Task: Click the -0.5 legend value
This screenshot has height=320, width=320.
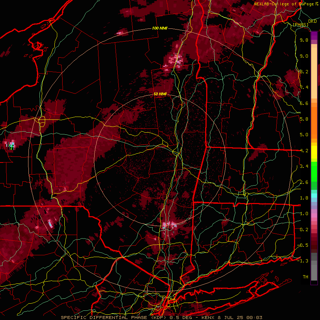Action: (303, 245)
